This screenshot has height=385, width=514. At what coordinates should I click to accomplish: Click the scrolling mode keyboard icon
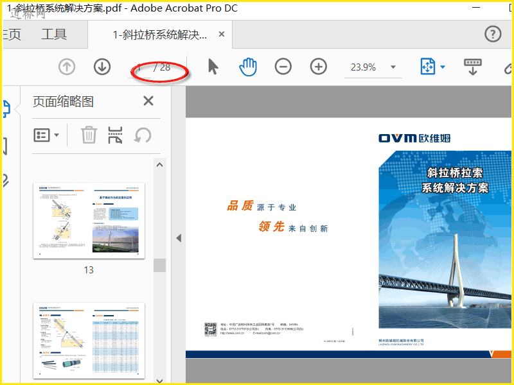pos(473,67)
